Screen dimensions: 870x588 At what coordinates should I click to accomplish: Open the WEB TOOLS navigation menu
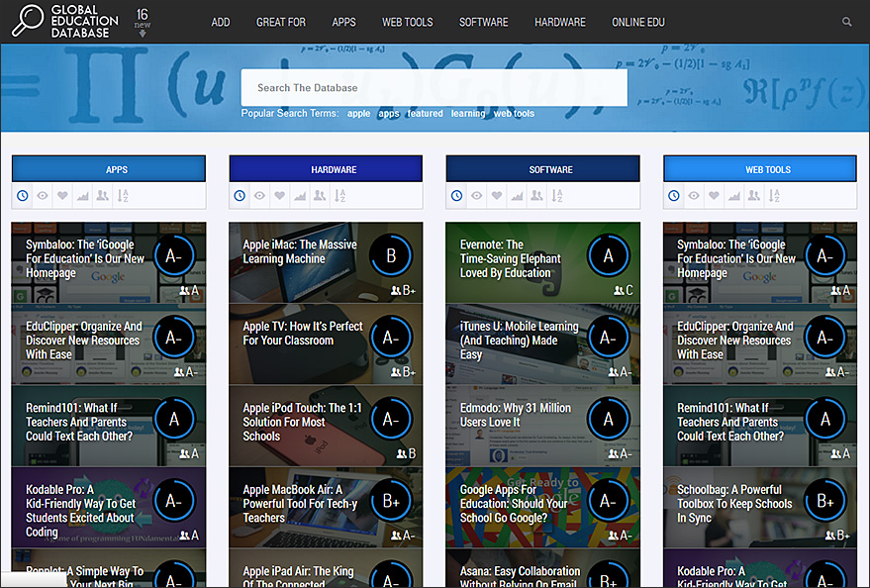pyautogui.click(x=407, y=22)
